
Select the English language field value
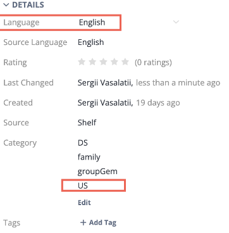[92, 22]
